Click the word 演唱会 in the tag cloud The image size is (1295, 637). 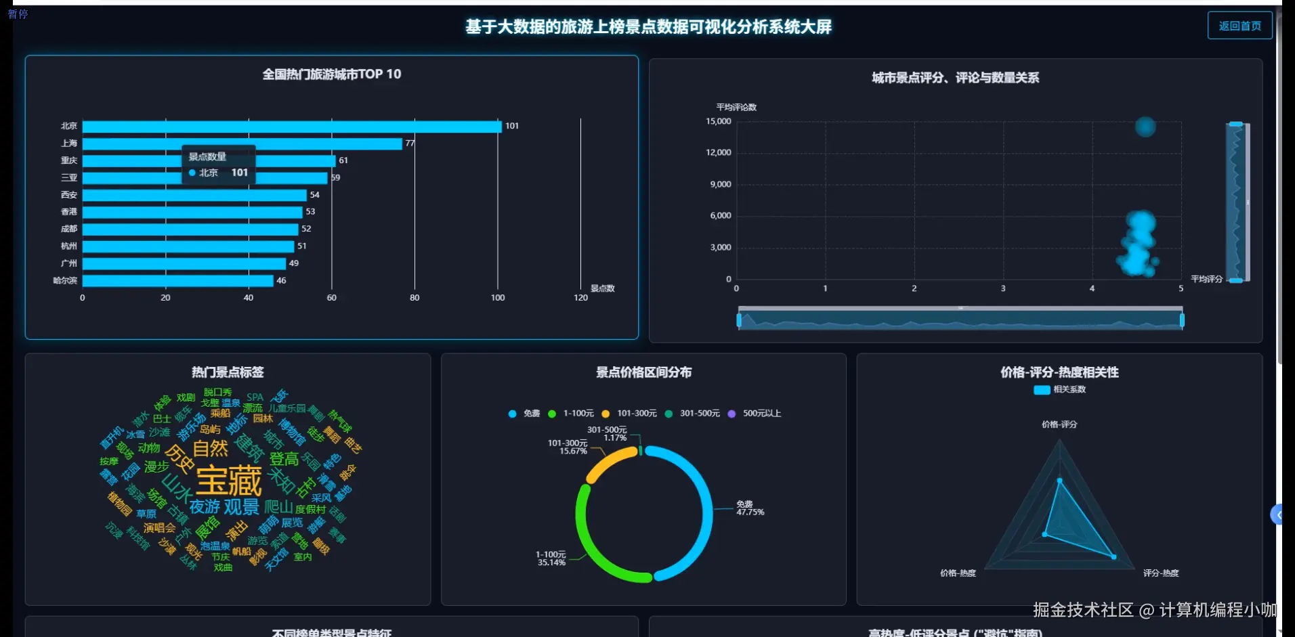pyautogui.click(x=160, y=527)
